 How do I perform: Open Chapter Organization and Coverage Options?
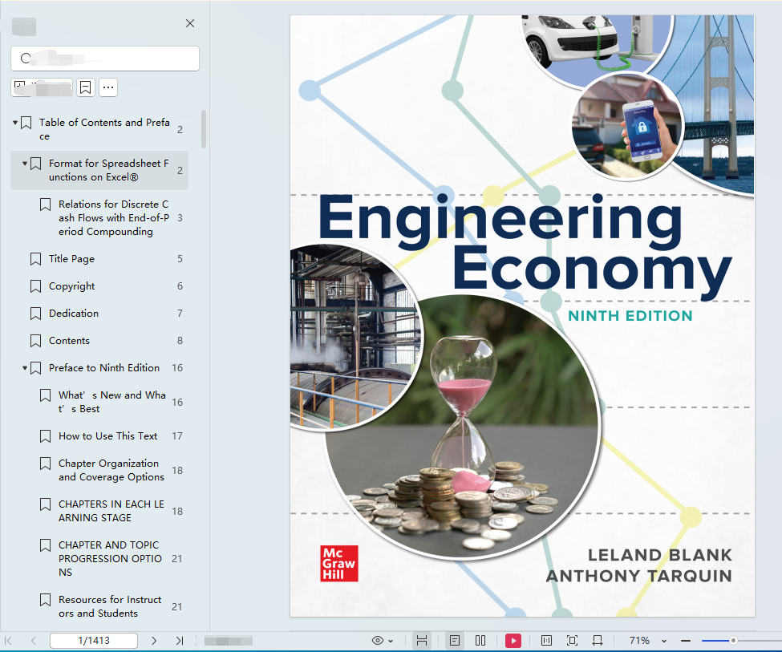(x=111, y=470)
